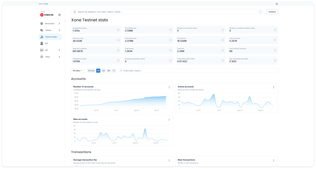Click the info icon on Total blocks card
Screen dimensions: 316x169
(223, 40)
